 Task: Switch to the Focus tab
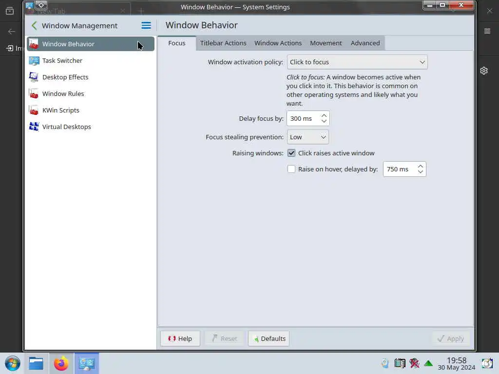[x=176, y=43]
